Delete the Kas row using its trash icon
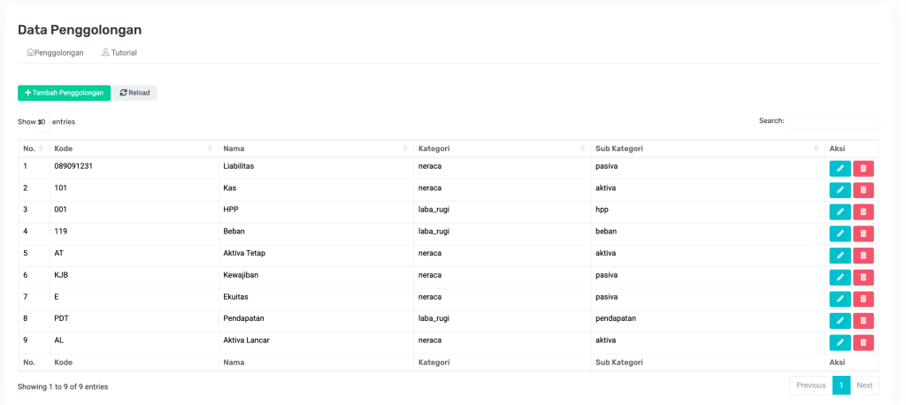The height and width of the screenshot is (405, 906). point(864,190)
